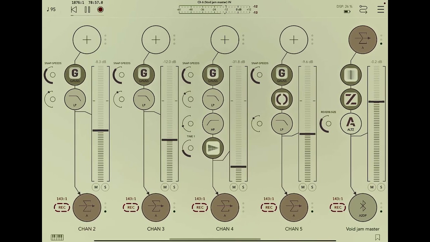Viewport: 430px width, 242px height.
Task: Click the REVERB.SIZE knob
Action: pos(327,124)
